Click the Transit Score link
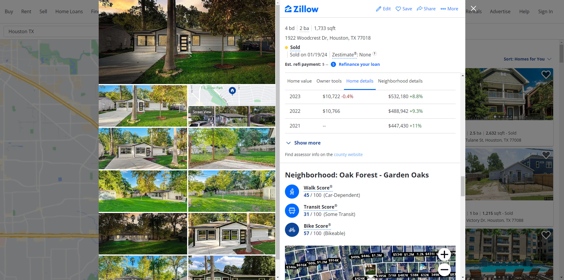 (x=320, y=207)
